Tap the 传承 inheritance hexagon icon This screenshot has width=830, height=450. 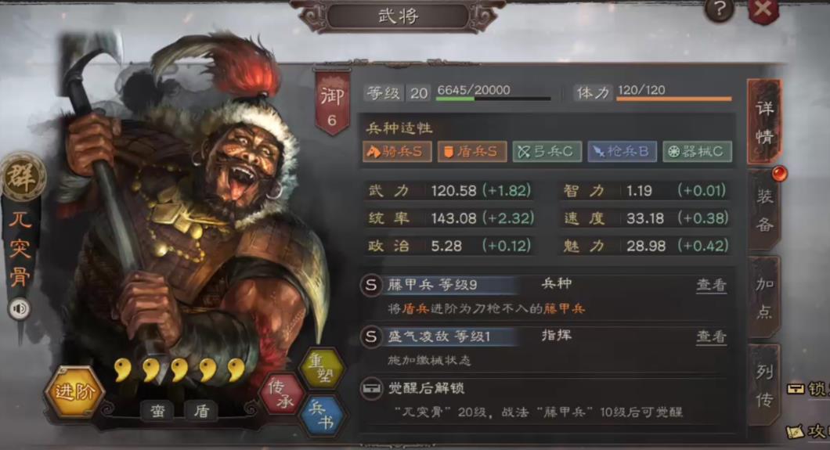281,394
